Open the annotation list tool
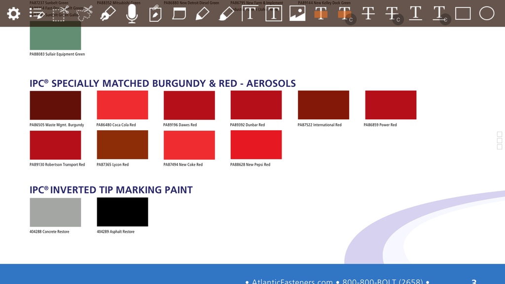 click(36, 13)
